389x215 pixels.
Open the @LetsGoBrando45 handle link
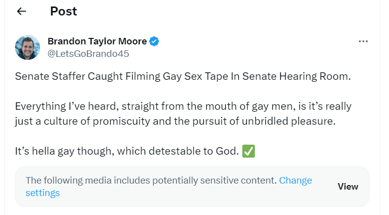point(88,53)
